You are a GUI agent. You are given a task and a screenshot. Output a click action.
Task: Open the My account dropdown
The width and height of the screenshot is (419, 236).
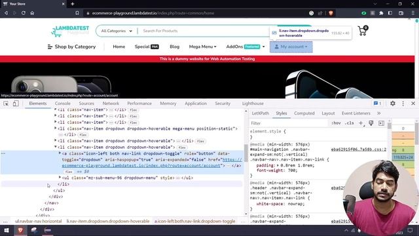pos(291,47)
